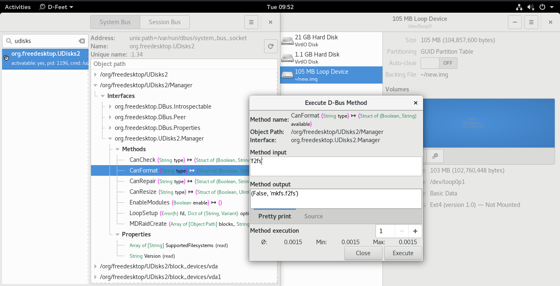The image size is (560, 286).
Task: Switch to the Source tab
Action: click(x=313, y=216)
